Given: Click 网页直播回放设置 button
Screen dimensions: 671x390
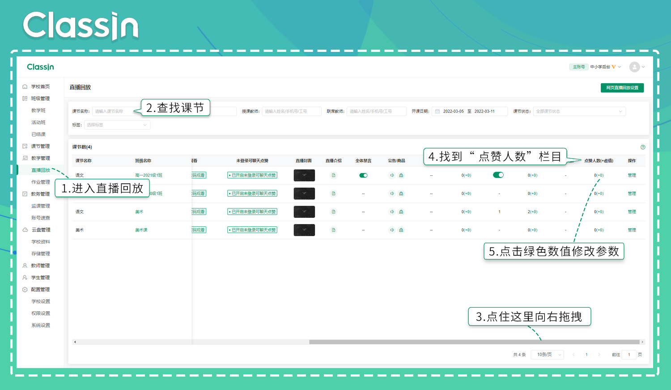Looking at the screenshot, I should point(622,88).
